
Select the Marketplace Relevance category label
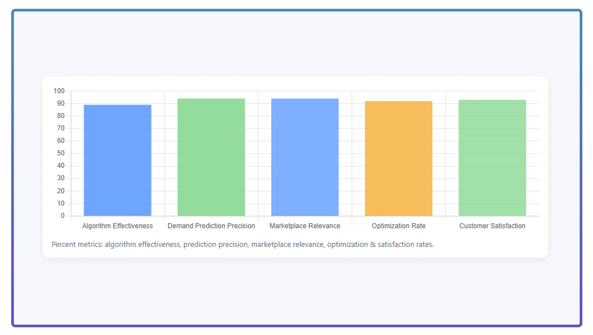(305, 226)
